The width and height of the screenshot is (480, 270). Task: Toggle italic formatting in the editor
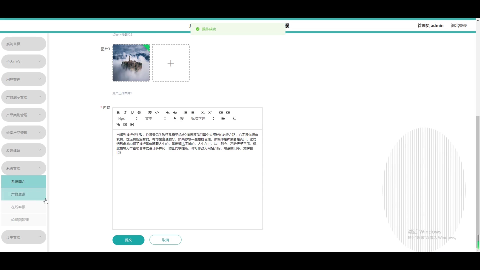point(125,112)
